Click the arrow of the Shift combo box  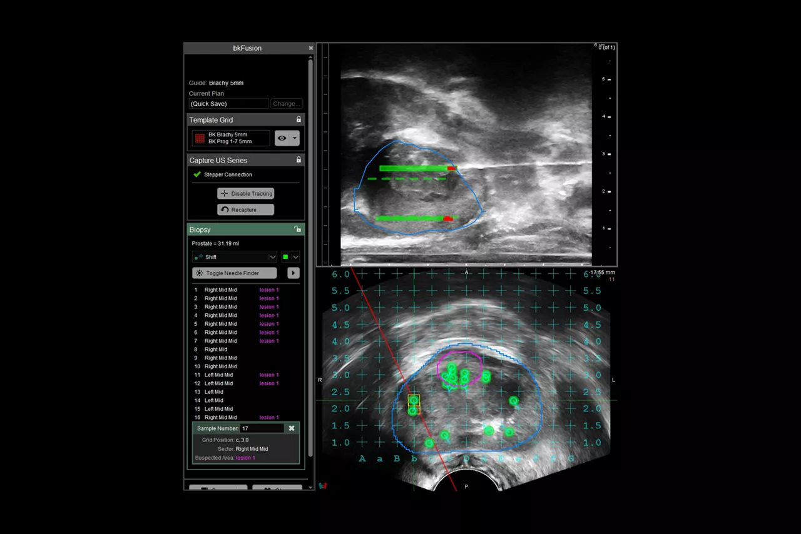click(272, 257)
